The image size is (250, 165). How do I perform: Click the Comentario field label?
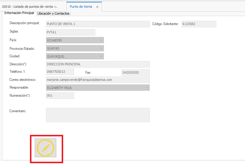tap(18, 111)
